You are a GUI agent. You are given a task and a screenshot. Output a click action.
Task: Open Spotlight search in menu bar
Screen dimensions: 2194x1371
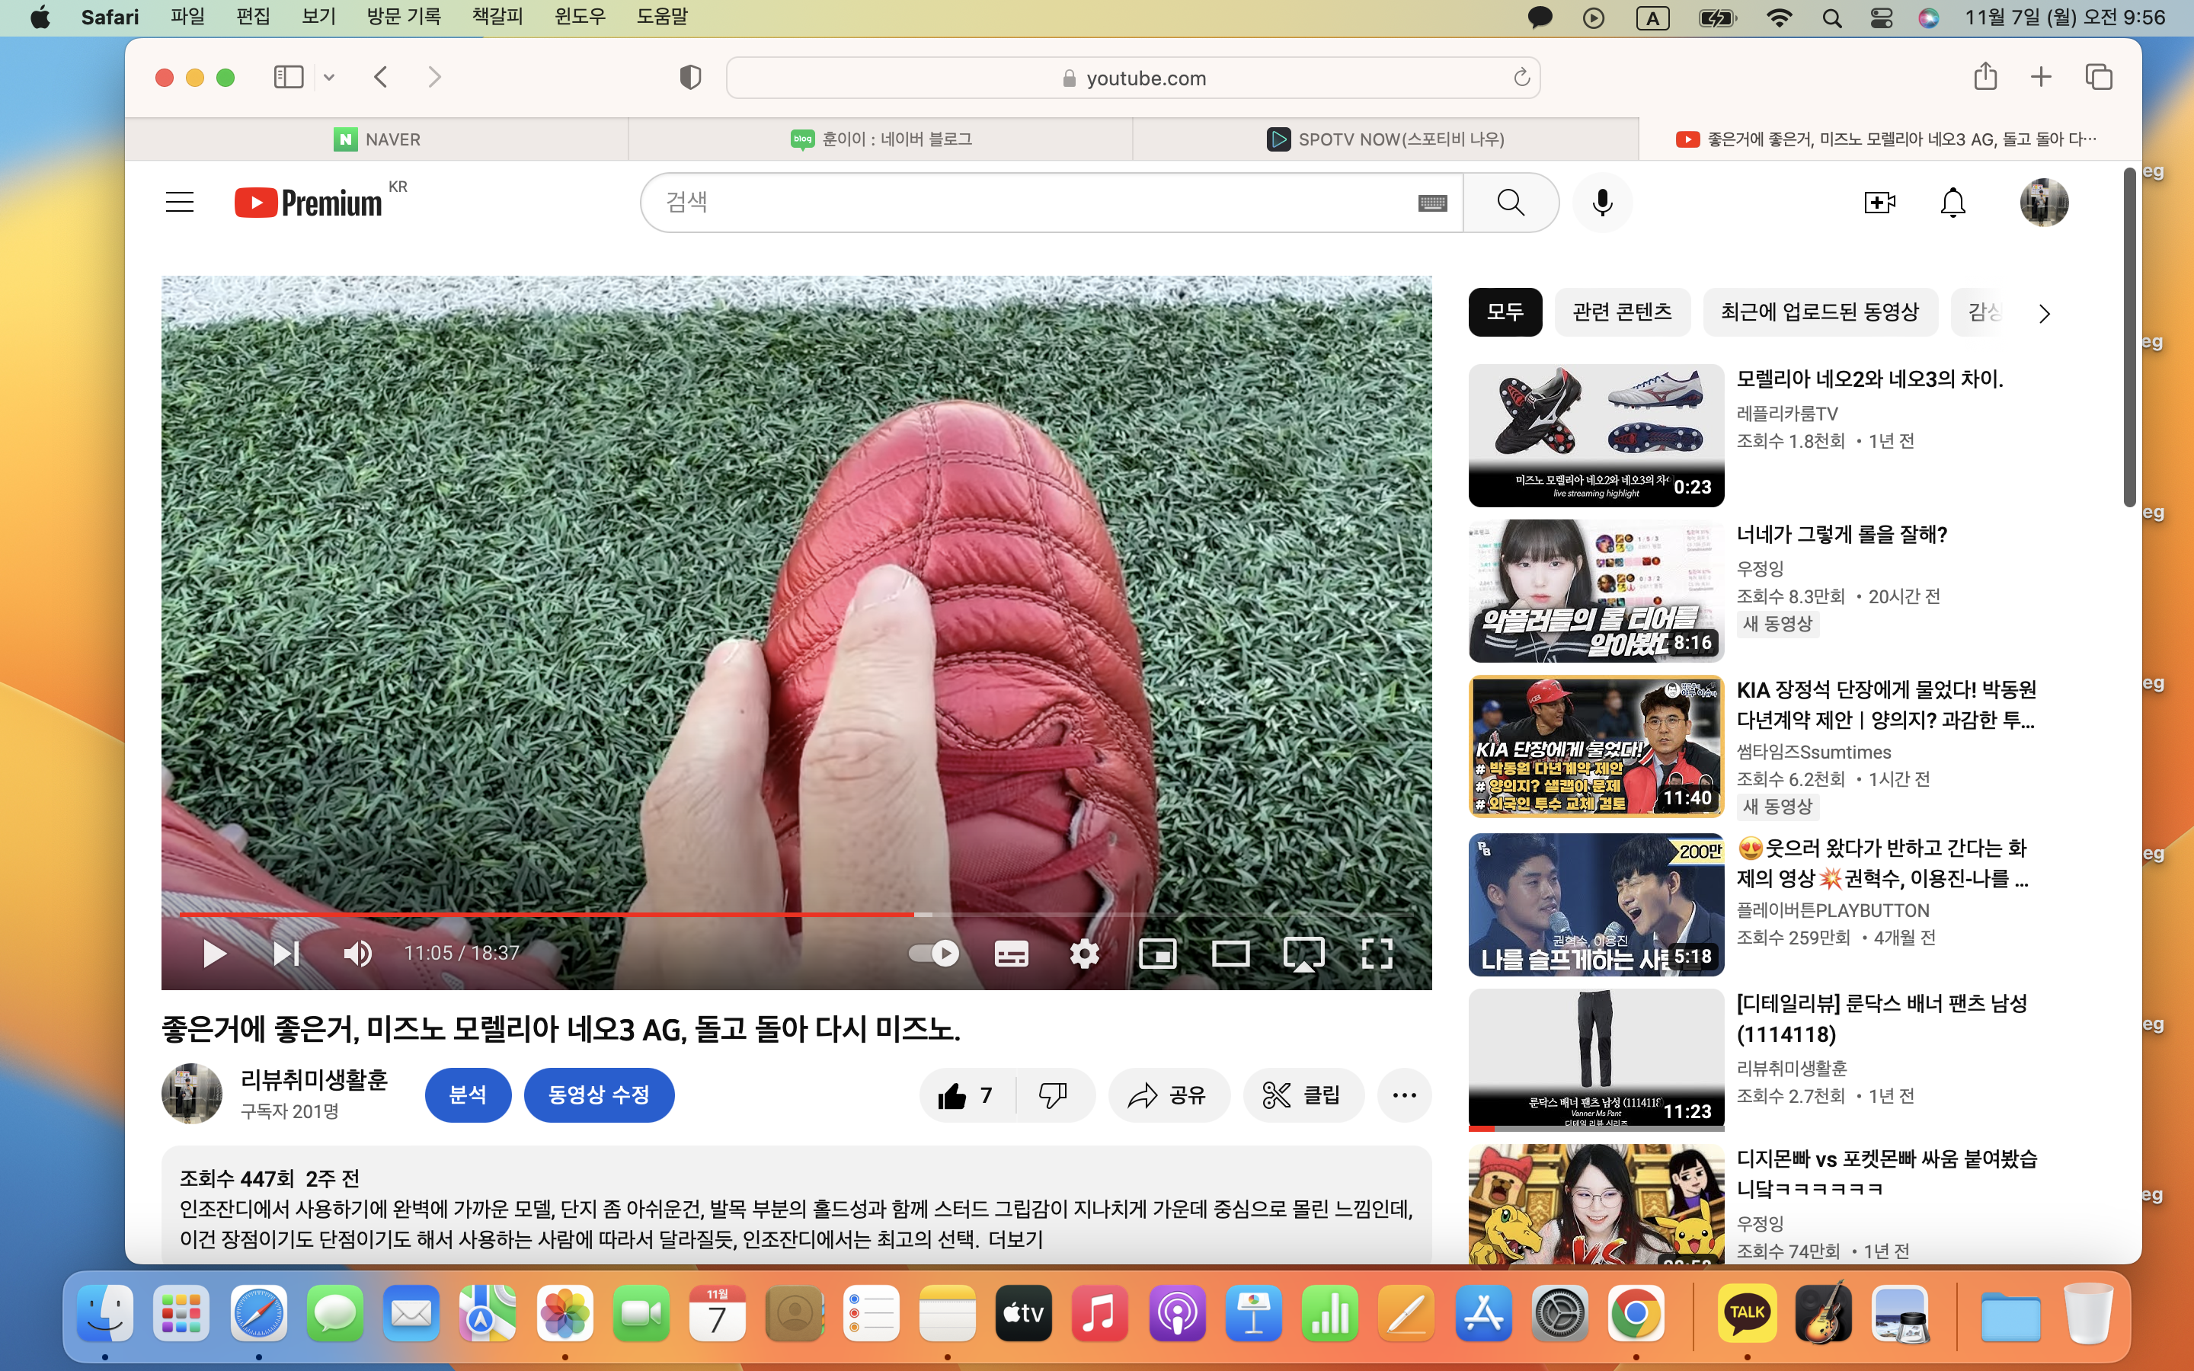[1831, 18]
